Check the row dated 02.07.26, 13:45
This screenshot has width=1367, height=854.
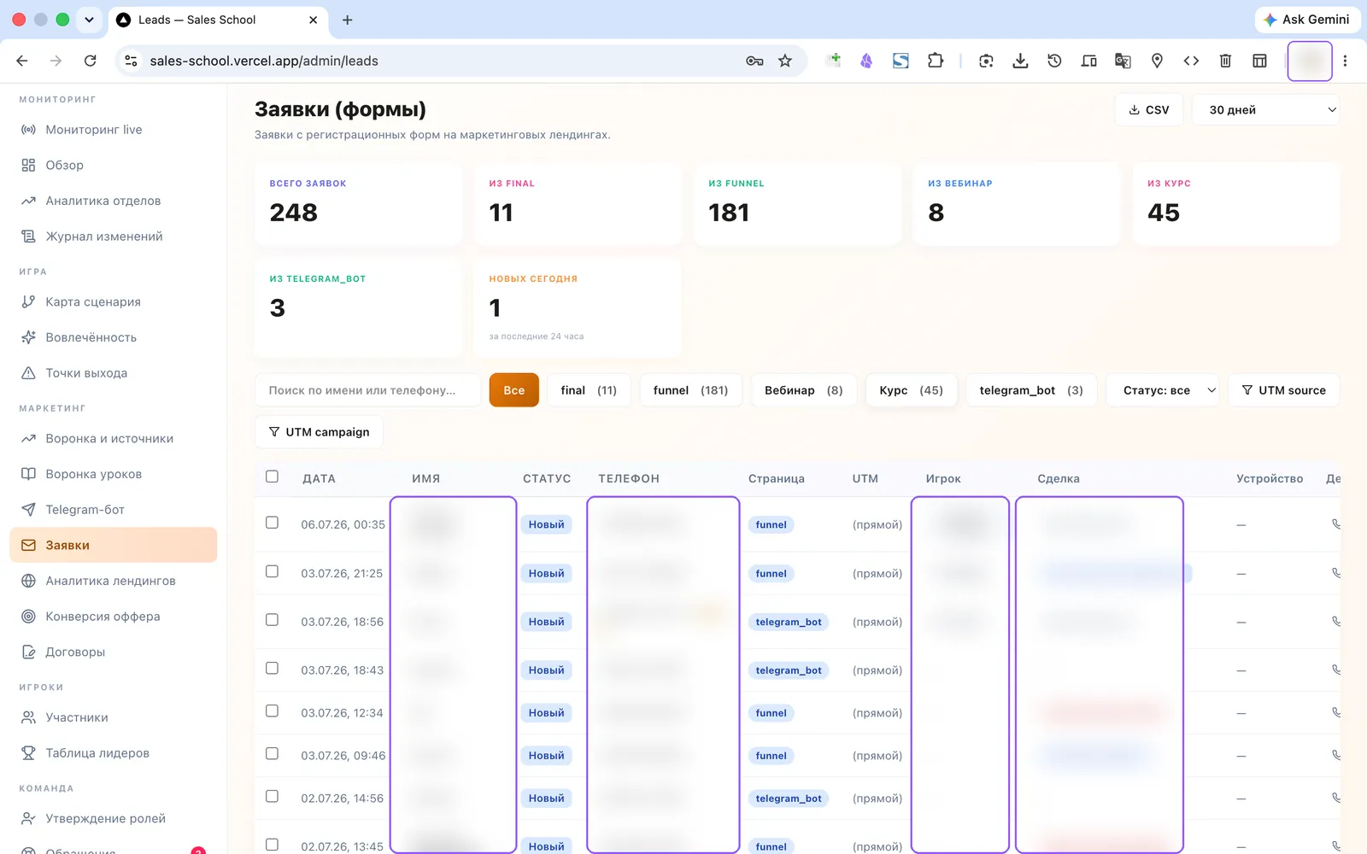click(272, 845)
